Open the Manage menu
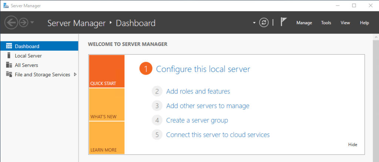The width and height of the screenshot is (379, 162). point(304,23)
